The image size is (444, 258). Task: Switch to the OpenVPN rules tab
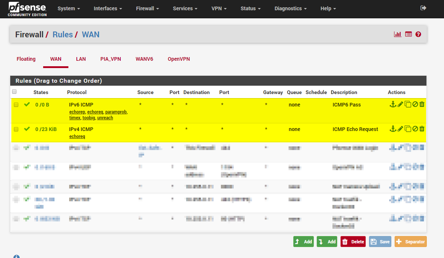click(179, 59)
